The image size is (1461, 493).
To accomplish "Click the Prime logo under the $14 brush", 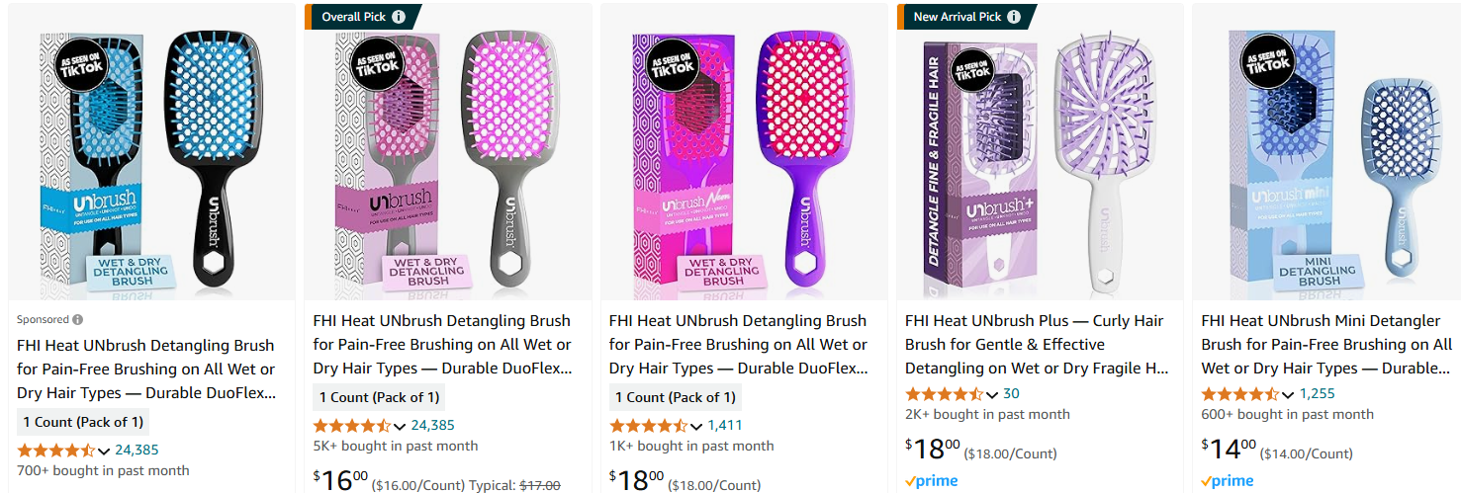I will (x=1228, y=481).
